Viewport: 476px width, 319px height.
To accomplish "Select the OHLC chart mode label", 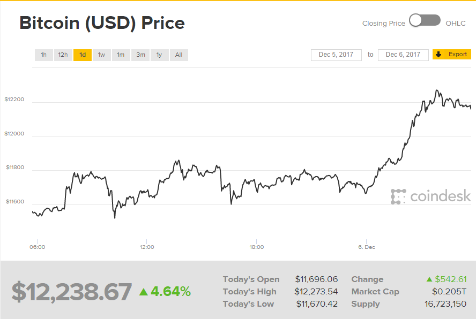I will pos(455,23).
